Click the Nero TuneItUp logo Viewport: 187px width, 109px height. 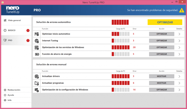tap(13, 10)
